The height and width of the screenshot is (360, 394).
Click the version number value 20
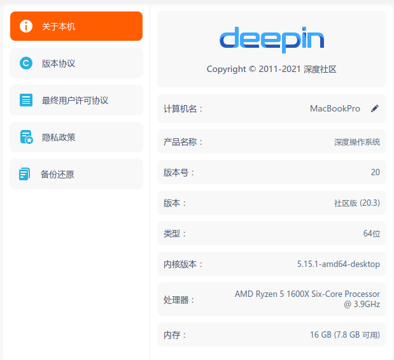tap(376, 172)
